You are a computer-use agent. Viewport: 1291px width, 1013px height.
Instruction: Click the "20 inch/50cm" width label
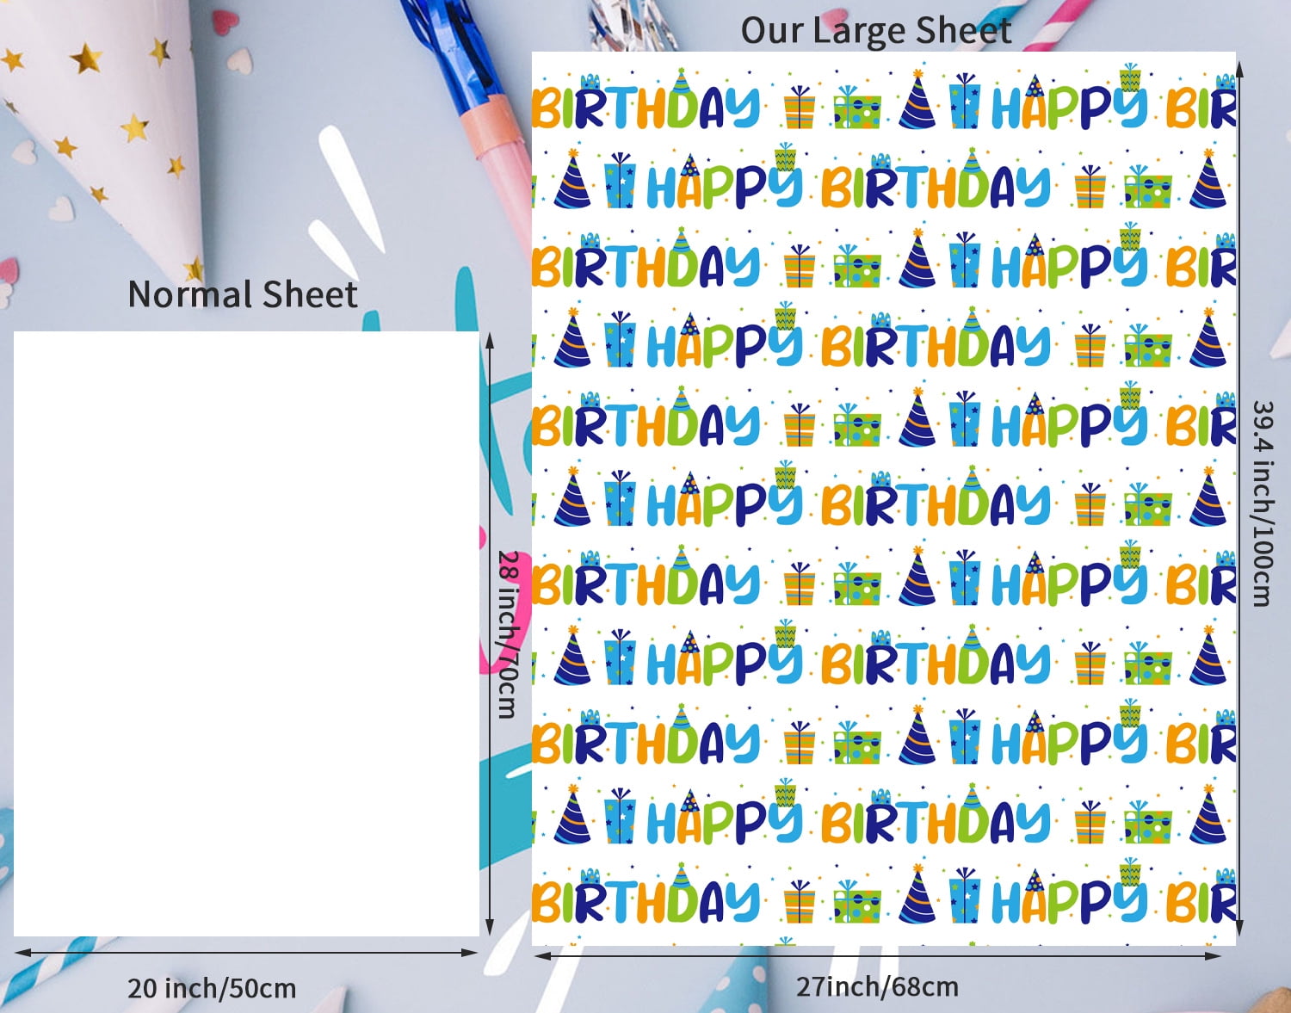pos(212,988)
